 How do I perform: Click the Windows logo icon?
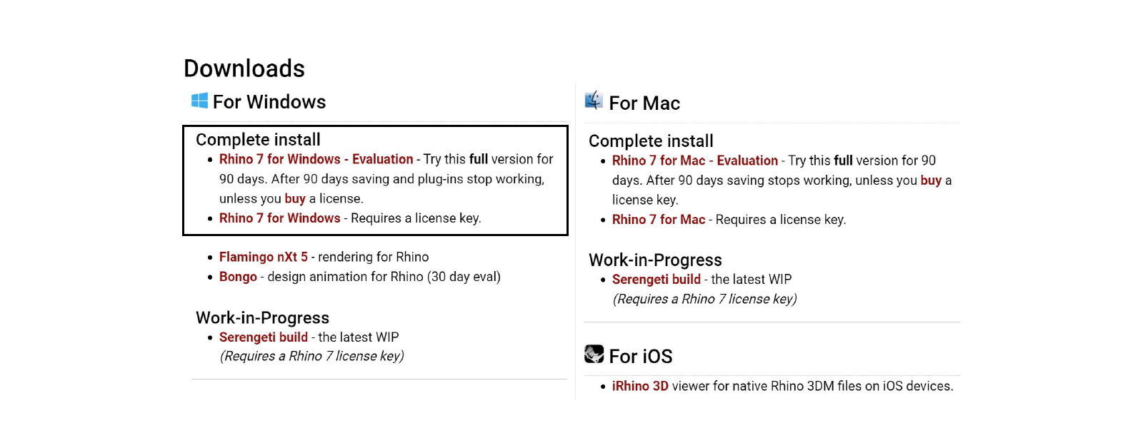point(199,101)
